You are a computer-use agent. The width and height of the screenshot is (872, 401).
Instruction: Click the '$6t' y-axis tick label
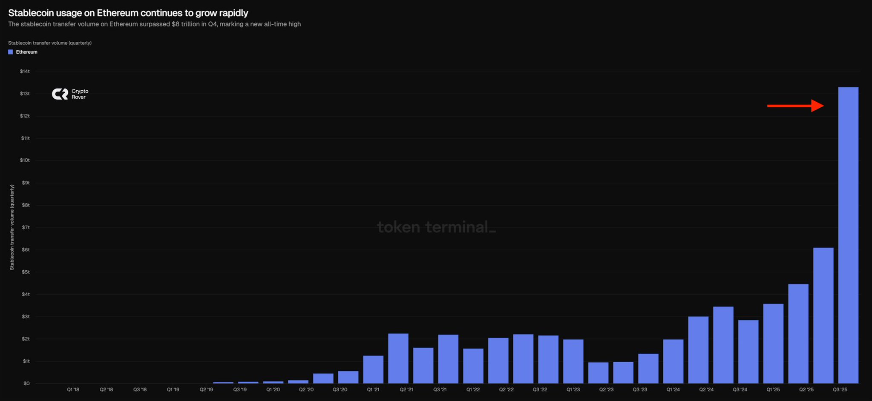click(x=26, y=250)
